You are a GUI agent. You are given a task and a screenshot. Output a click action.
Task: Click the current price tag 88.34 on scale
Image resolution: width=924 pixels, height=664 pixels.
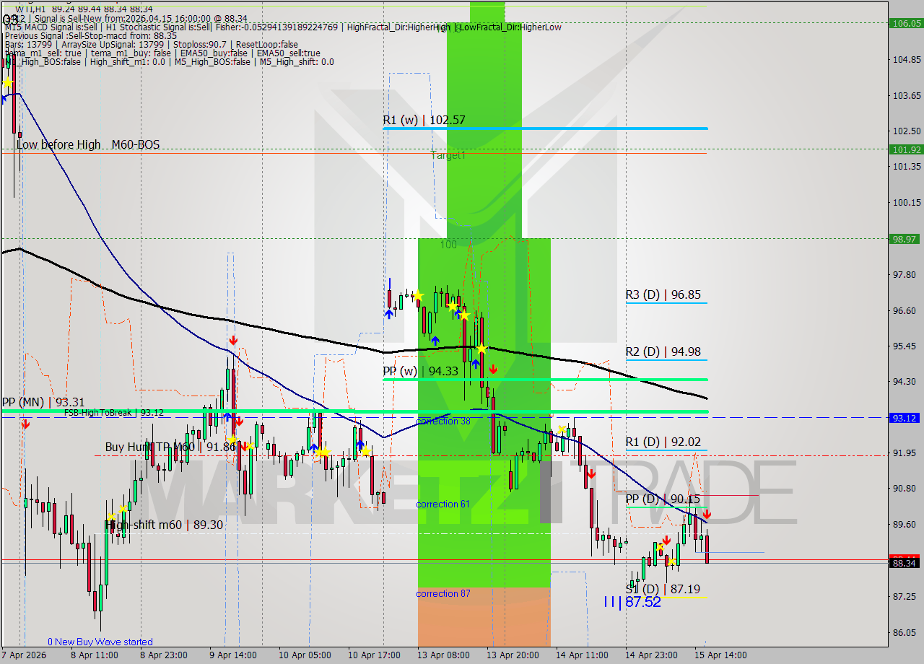[904, 561]
